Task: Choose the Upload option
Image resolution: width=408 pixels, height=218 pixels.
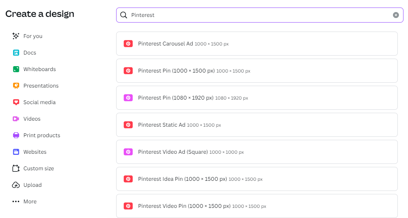Action: [x=32, y=185]
